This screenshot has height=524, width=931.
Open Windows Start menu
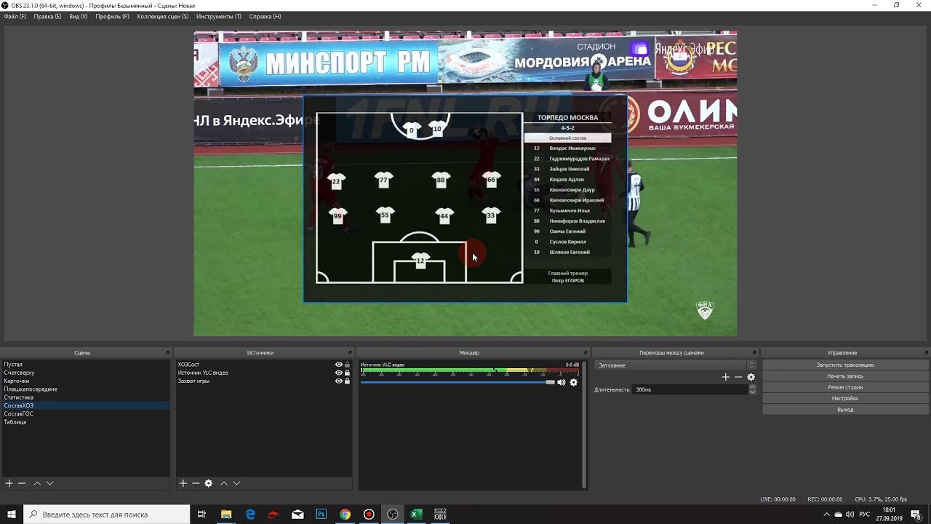(x=12, y=514)
